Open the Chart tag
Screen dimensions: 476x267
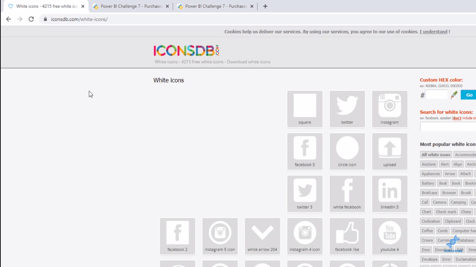click(427, 212)
